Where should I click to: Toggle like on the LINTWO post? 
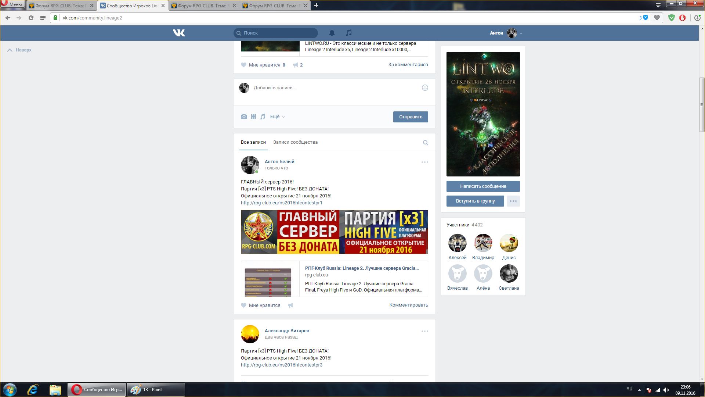pos(263,65)
